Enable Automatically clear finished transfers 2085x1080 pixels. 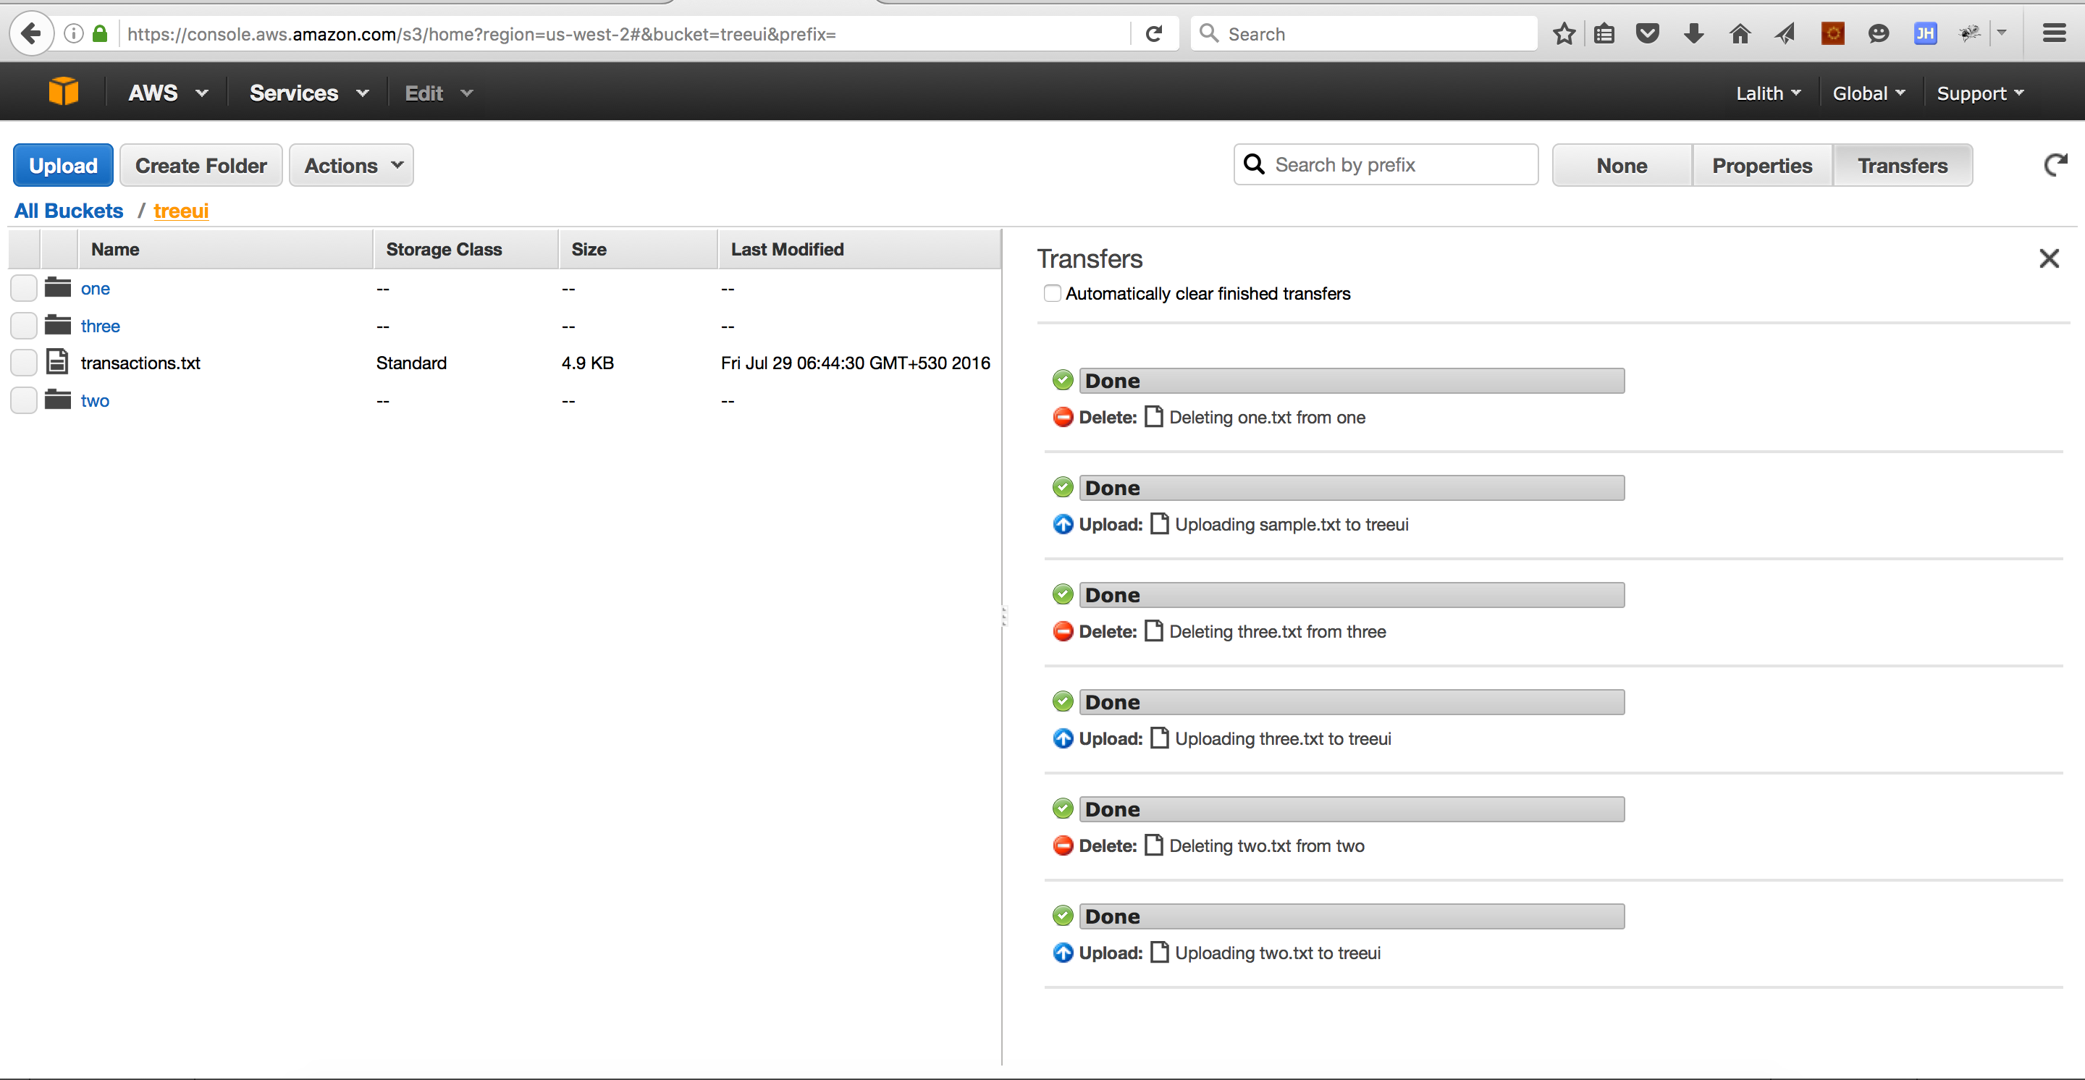(1051, 294)
